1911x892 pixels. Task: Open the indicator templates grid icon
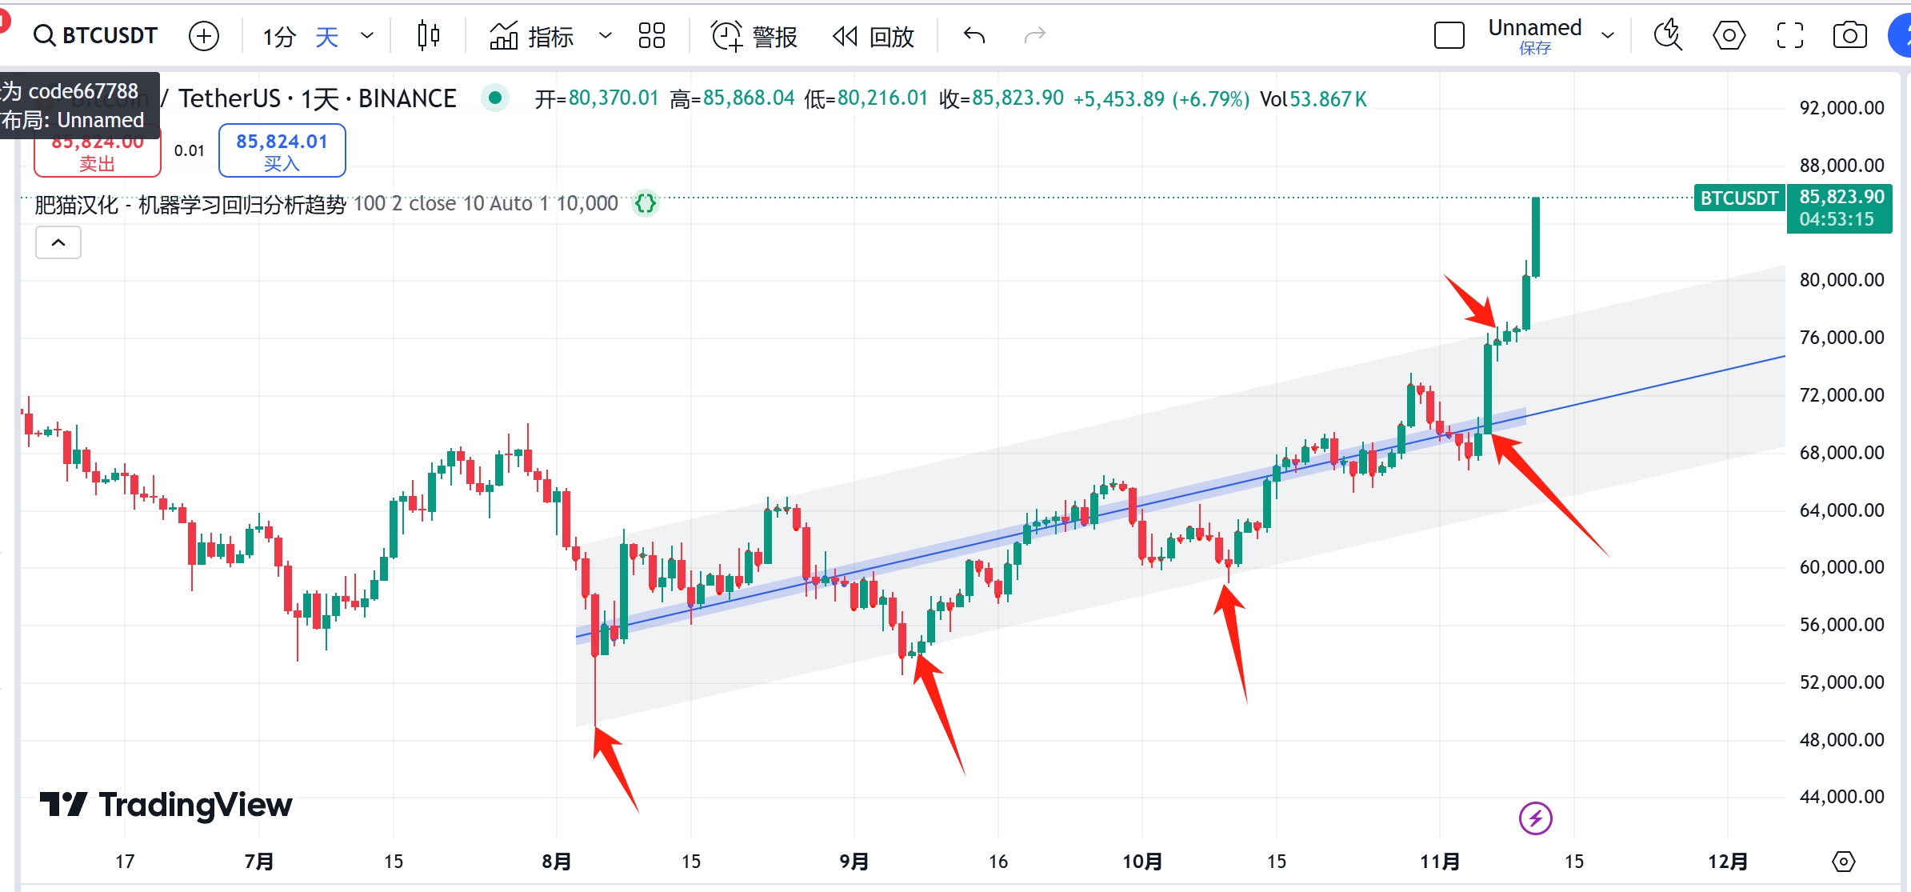[x=652, y=36]
